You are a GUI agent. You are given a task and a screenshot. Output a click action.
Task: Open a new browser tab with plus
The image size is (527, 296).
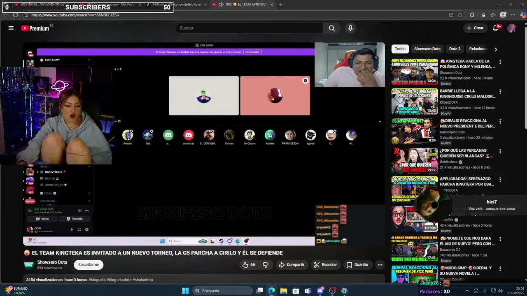(281, 5)
